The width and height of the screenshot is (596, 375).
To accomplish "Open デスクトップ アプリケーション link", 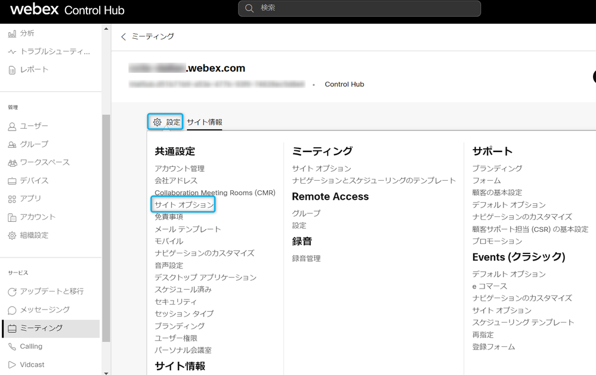I will 205,277.
